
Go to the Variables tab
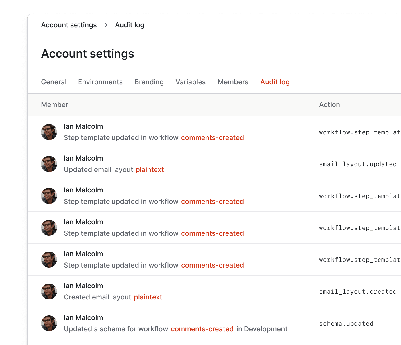tap(190, 82)
